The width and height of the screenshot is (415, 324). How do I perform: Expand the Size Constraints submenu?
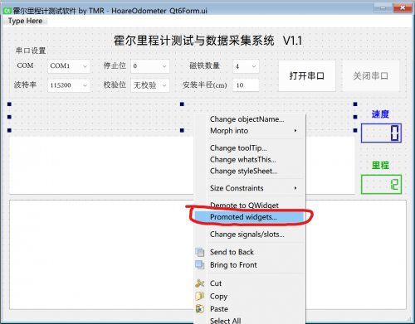coord(250,188)
